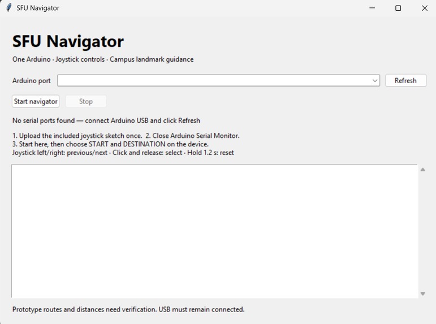Click 'Joystick left/right: previous/next' instruction line
This screenshot has height=324, width=436.
click(x=123, y=153)
